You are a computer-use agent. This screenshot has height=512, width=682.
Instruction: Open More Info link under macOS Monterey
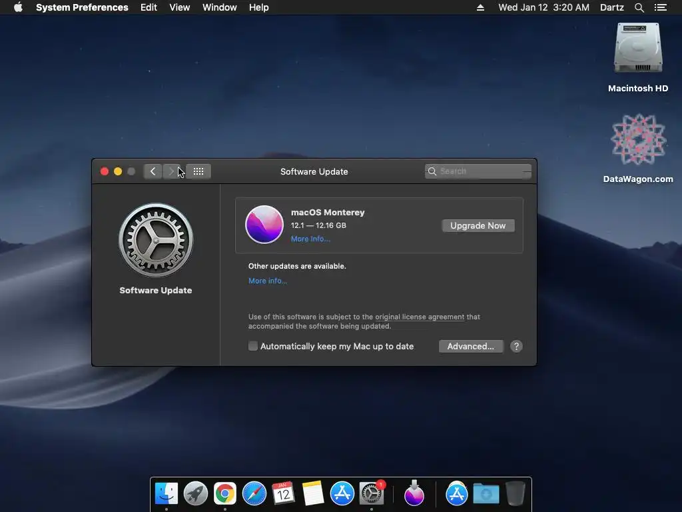310,239
